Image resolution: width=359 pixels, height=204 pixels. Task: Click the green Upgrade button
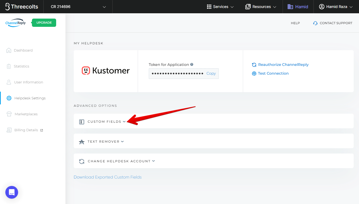pyautogui.click(x=44, y=23)
